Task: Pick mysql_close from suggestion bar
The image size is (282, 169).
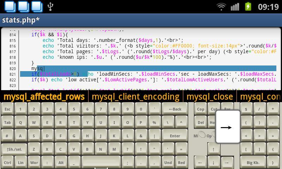Action: point(209,96)
